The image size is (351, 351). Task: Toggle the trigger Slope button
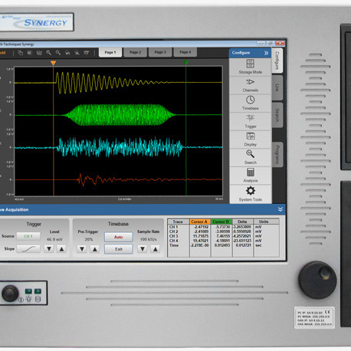(28, 248)
